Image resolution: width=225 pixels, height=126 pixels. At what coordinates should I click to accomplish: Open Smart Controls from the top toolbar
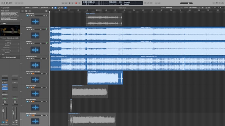coord(16,3)
